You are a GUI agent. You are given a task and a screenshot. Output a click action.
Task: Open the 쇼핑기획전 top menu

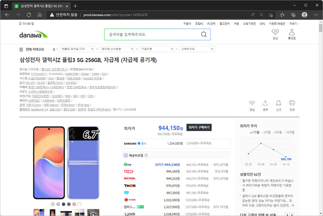(249, 24)
